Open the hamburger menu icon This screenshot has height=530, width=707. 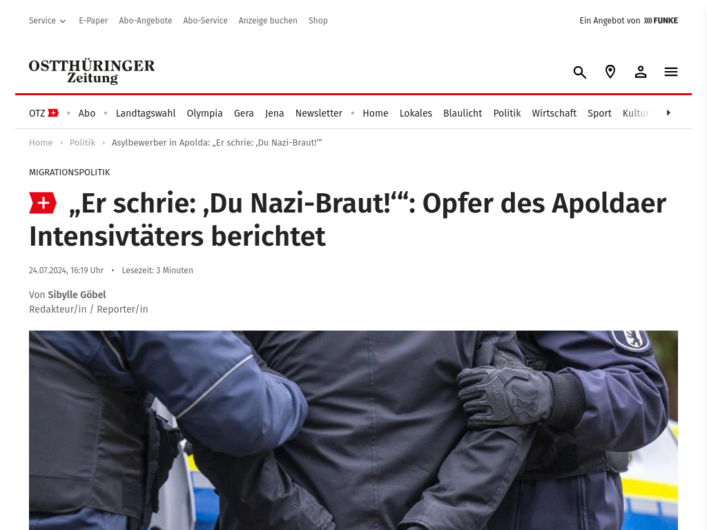point(671,72)
